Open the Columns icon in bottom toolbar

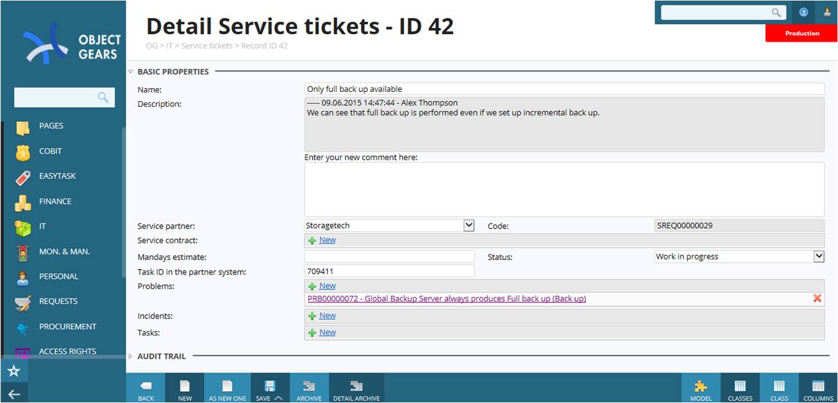818,386
